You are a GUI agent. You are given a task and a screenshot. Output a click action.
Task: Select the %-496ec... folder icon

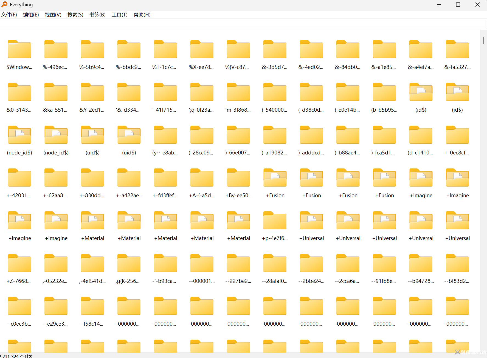click(56, 49)
